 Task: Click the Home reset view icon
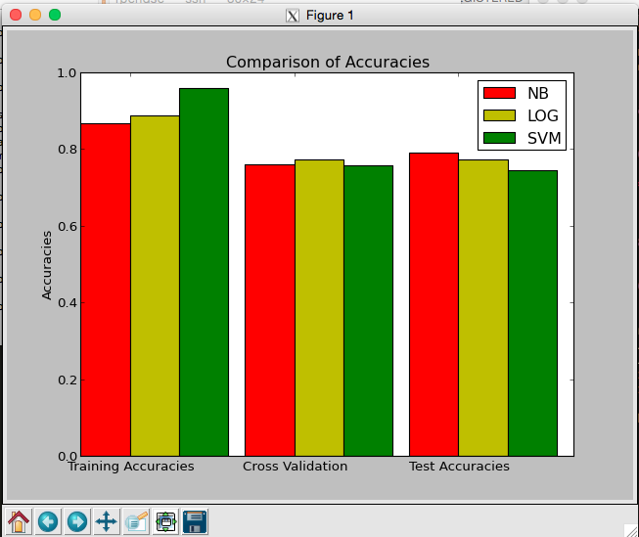click(x=19, y=521)
